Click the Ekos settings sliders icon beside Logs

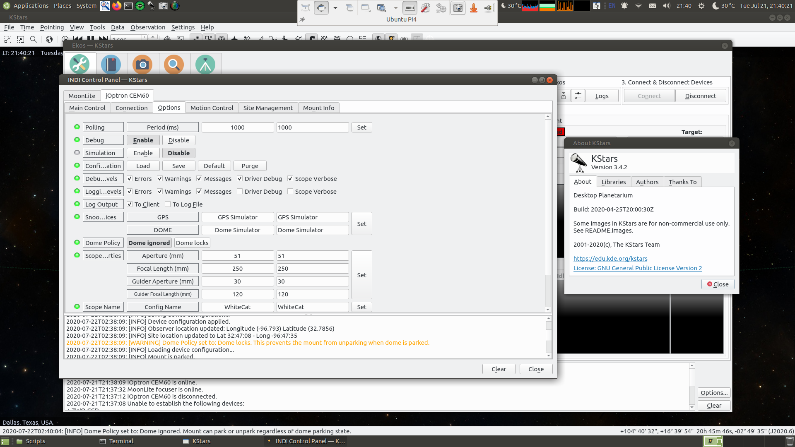[578, 96]
